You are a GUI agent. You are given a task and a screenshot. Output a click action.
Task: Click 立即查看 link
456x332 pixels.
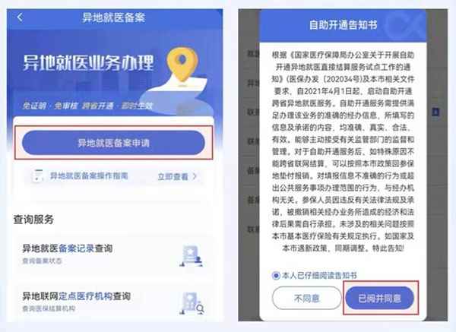click(x=173, y=176)
